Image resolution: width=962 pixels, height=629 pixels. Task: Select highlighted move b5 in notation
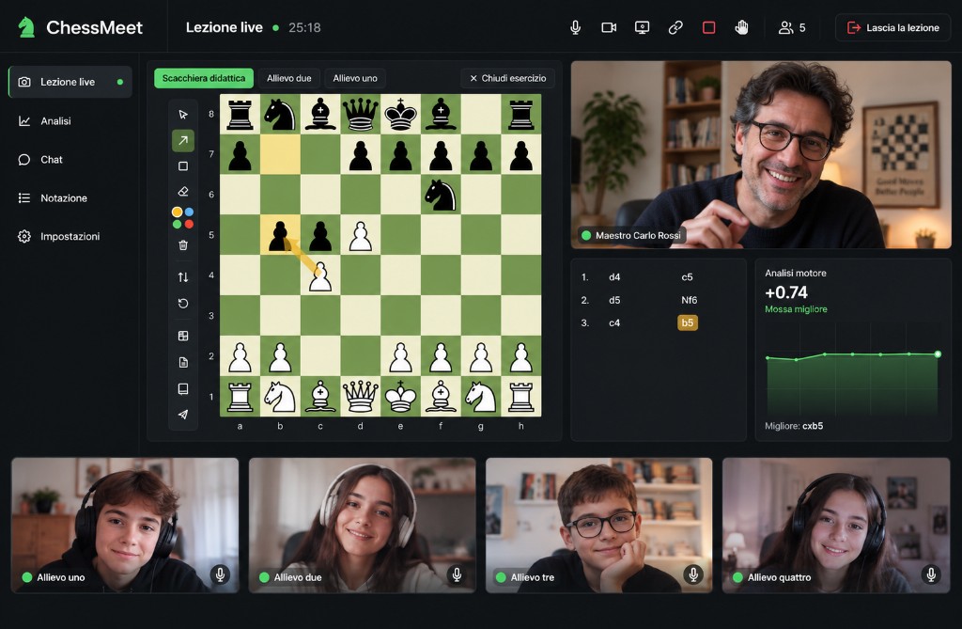(x=687, y=322)
